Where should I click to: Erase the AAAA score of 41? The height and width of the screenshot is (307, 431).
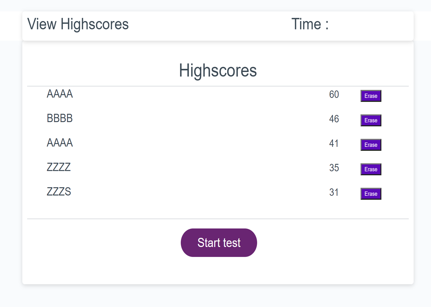371,145
